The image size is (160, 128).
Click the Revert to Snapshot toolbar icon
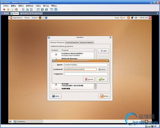(27, 9)
